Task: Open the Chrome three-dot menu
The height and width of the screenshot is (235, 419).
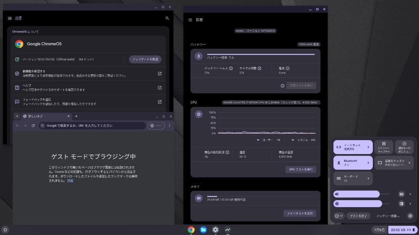Action: [170, 125]
